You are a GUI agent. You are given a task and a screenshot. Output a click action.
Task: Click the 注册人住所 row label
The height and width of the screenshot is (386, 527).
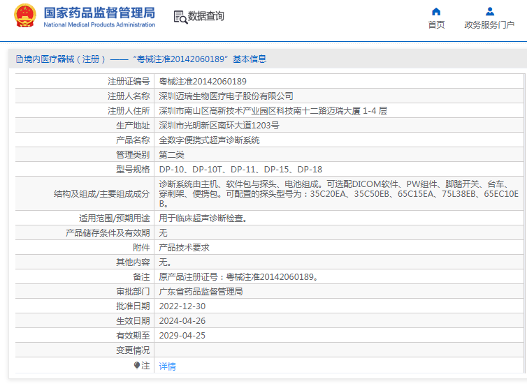click(x=129, y=111)
